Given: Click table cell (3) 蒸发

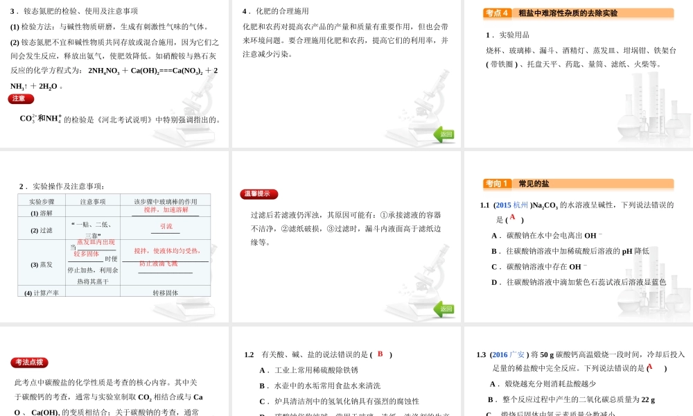Looking at the screenshot, I should tap(42, 264).
